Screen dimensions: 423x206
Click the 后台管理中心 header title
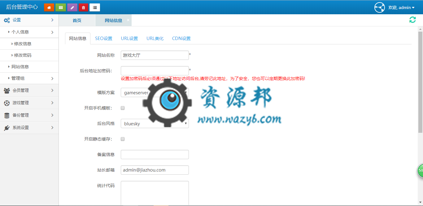[x=22, y=7]
